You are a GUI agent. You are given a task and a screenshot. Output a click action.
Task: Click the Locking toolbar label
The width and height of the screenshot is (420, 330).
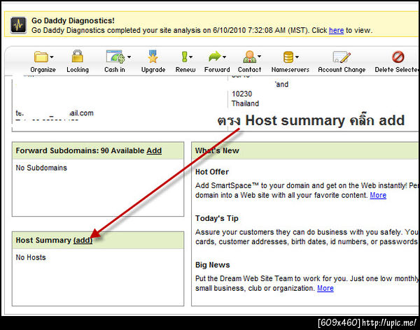point(78,70)
